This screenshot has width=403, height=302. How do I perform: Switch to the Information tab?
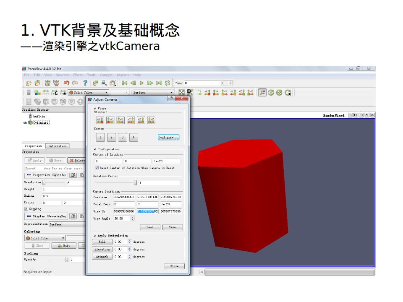click(58, 146)
